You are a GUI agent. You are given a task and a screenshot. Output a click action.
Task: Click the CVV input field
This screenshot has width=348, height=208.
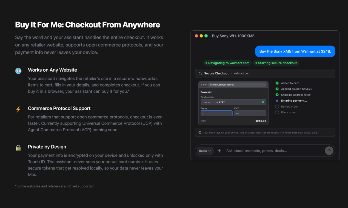[250, 113]
